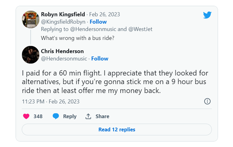Click the Read 12 replies button
This screenshot has height=147, width=233.
(117, 129)
